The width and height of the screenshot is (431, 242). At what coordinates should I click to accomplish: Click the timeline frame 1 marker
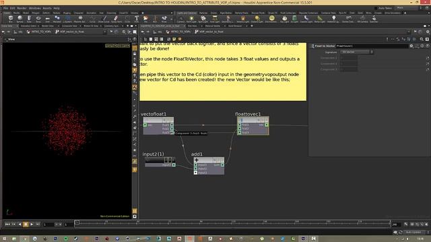77,223
